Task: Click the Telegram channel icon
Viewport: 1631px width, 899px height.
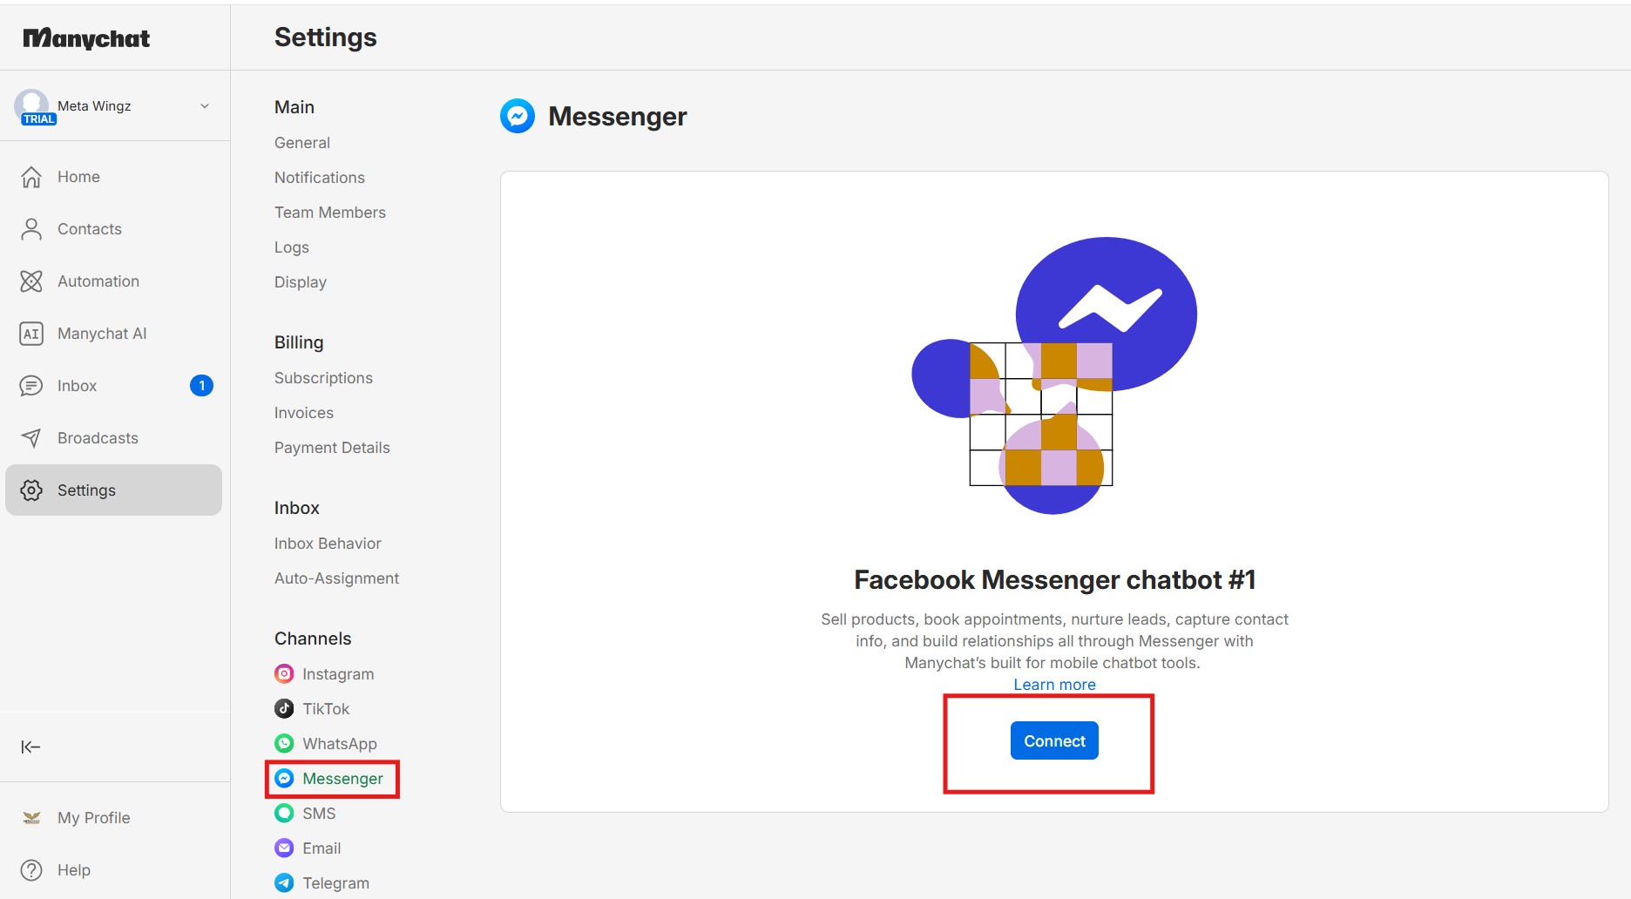Action: tap(284, 882)
